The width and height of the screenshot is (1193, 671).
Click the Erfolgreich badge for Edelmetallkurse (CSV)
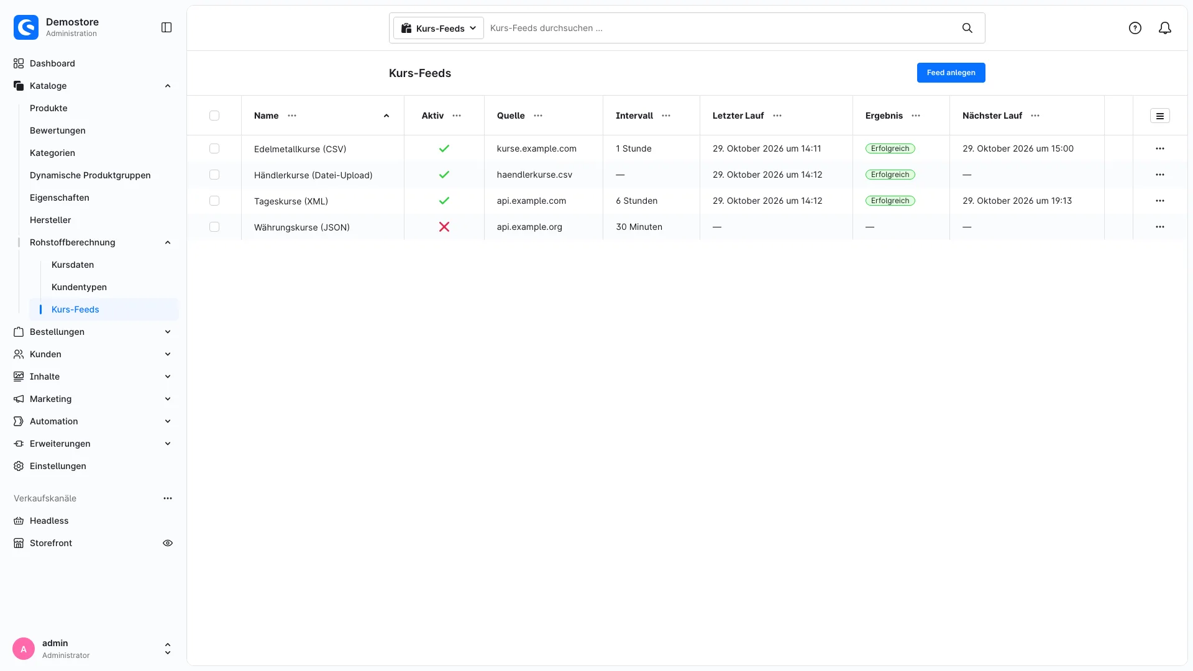point(890,148)
